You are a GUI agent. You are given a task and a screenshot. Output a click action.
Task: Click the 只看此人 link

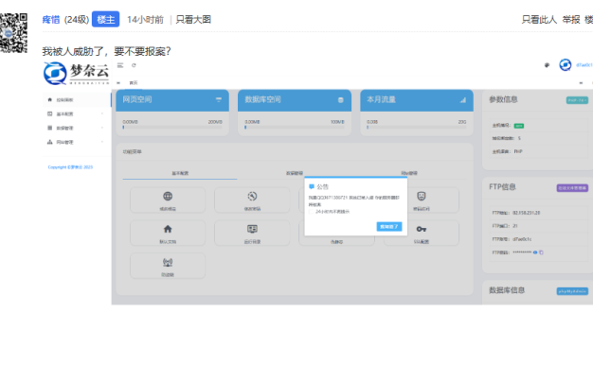tap(539, 20)
